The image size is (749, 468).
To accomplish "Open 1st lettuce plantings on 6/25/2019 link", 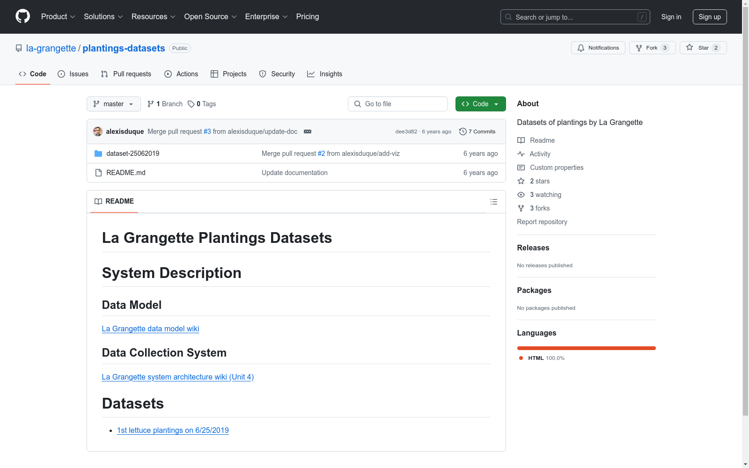I will click(173, 430).
